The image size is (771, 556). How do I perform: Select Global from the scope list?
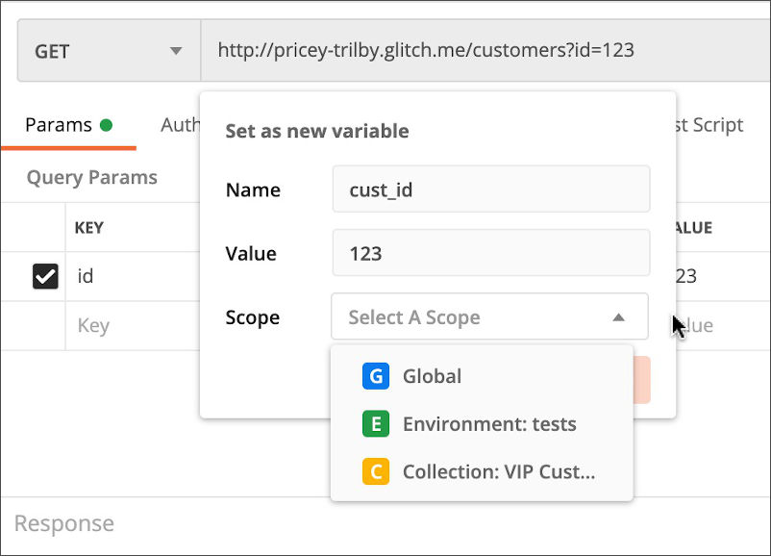click(433, 376)
